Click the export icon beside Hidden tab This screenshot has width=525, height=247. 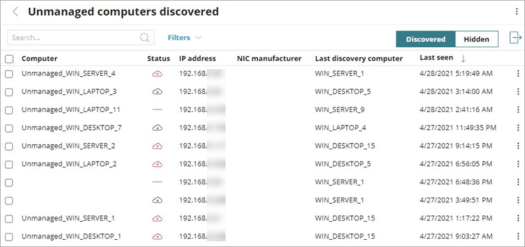[516, 38]
